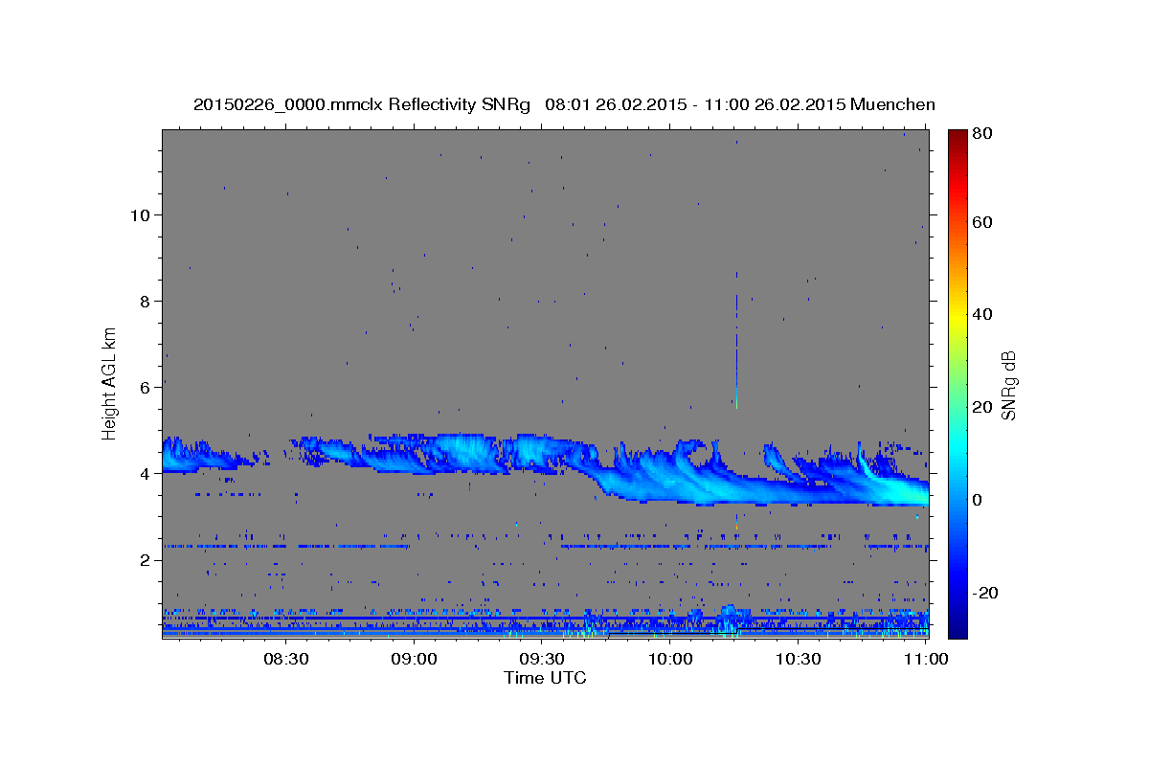Viewport: 1149px width, 766px height.
Task: Click the '60' colorbar value
Action: tap(984, 222)
